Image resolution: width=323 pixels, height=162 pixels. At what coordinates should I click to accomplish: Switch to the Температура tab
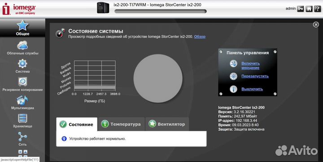pyautogui.click(x=121, y=124)
